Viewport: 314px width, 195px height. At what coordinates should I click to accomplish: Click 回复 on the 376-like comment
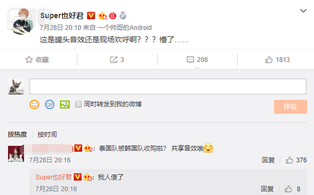click(268, 160)
